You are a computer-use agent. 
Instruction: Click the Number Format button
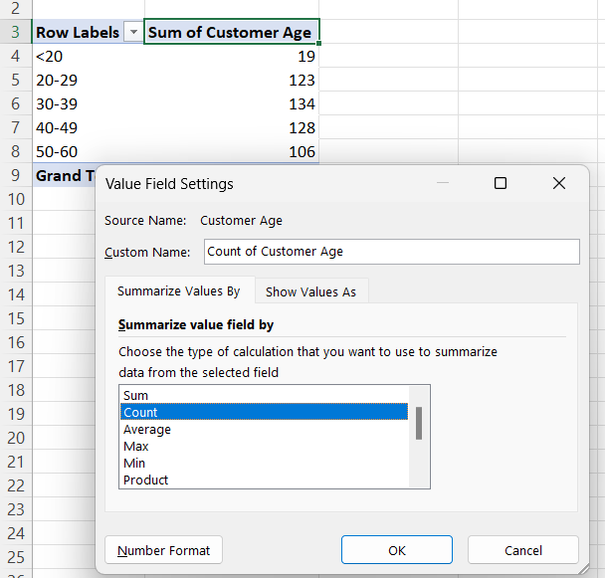coord(164,550)
